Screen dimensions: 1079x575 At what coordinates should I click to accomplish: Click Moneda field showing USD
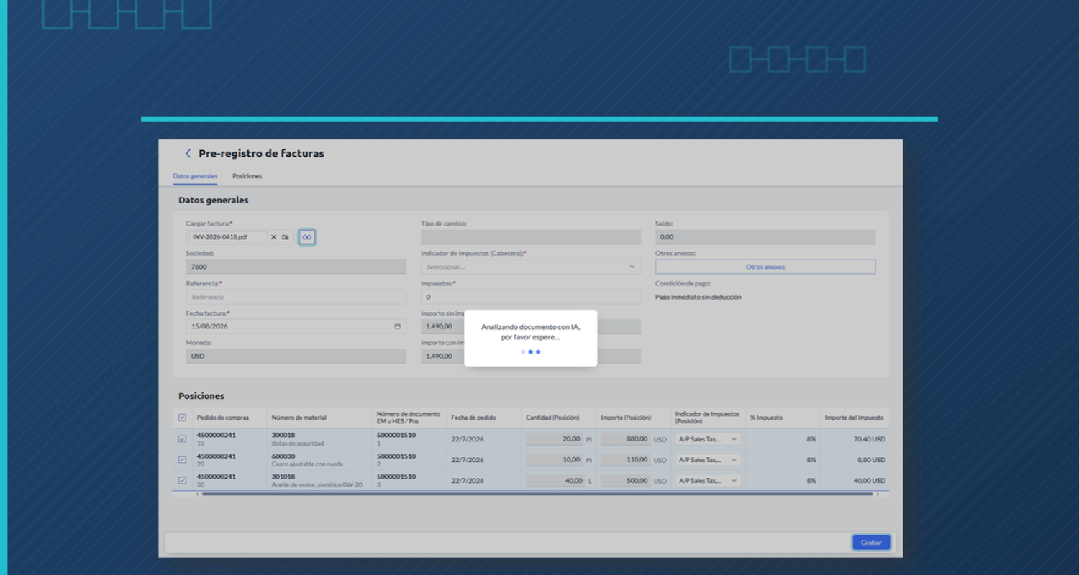tap(296, 356)
